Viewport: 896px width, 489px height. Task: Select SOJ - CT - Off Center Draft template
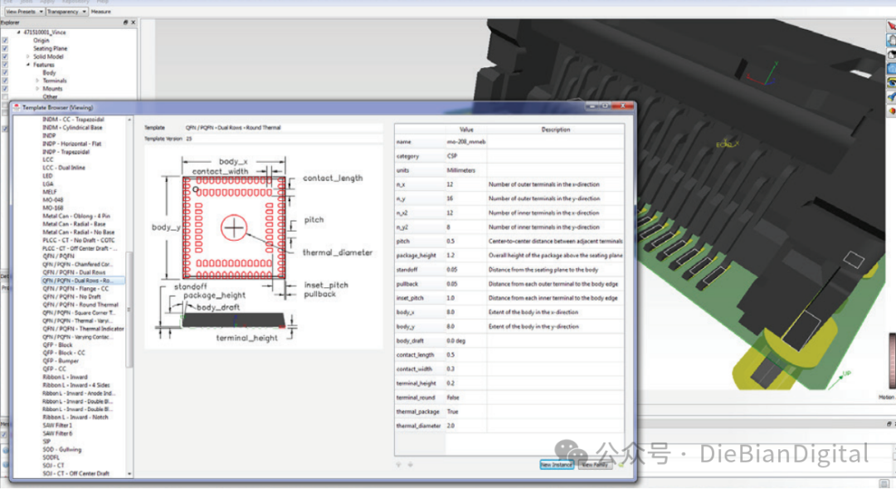tap(75, 473)
